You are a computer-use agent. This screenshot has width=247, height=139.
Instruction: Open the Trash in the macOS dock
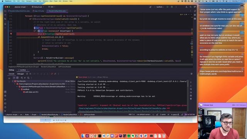pos(164,136)
